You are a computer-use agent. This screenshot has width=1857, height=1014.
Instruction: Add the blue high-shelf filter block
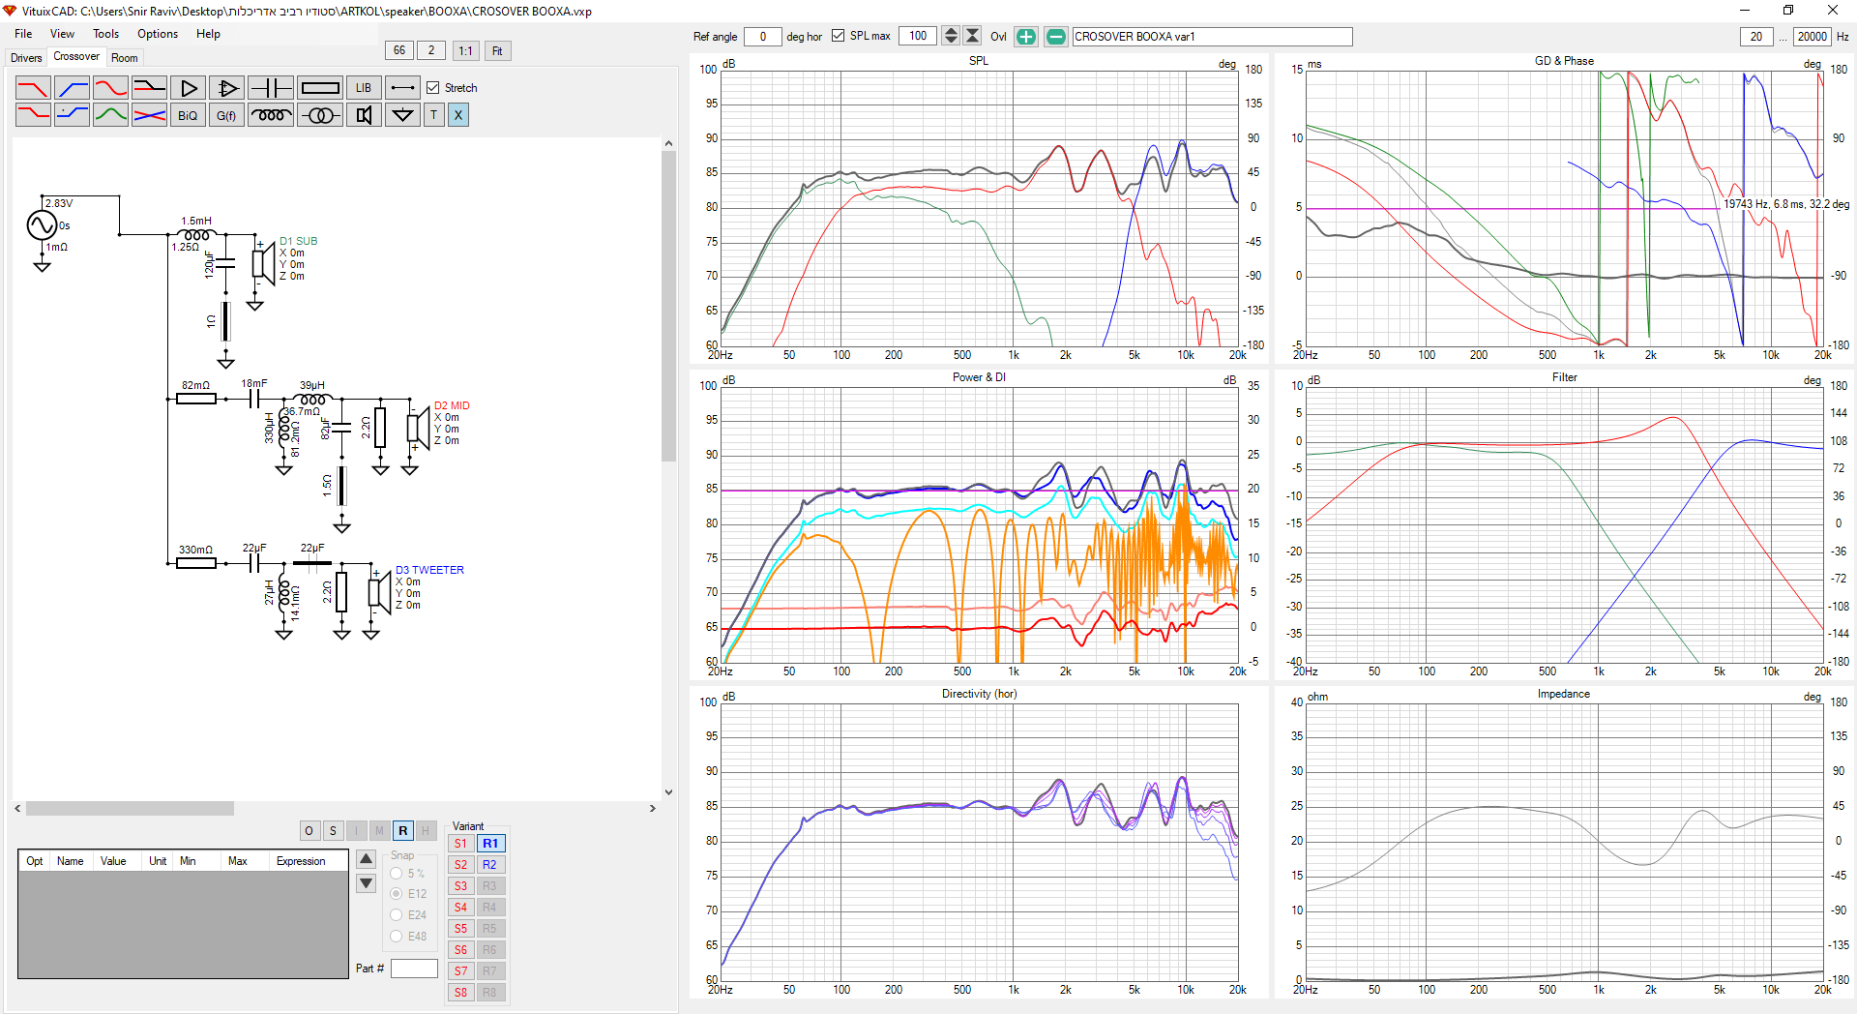click(x=72, y=115)
